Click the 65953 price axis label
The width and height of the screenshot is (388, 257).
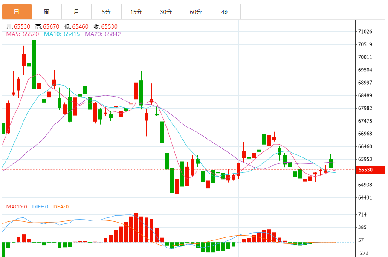coord(365,159)
